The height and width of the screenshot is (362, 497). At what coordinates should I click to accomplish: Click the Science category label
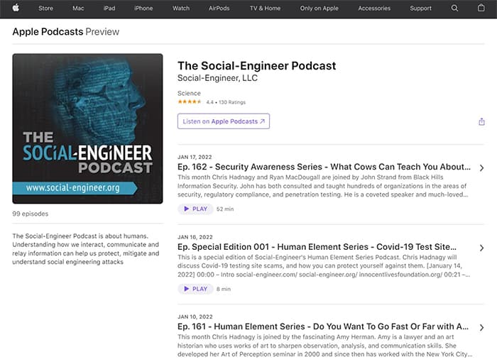click(x=189, y=93)
